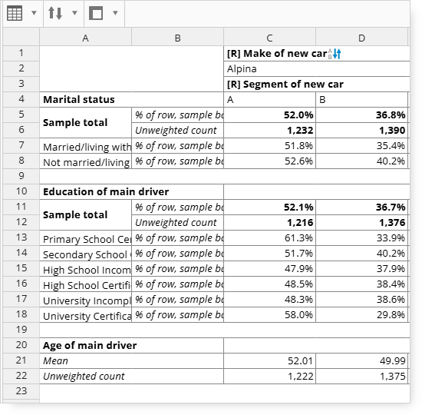422x415 pixels.
Task: Click 'Unweighted count' label in row 22
Action: (x=132, y=376)
